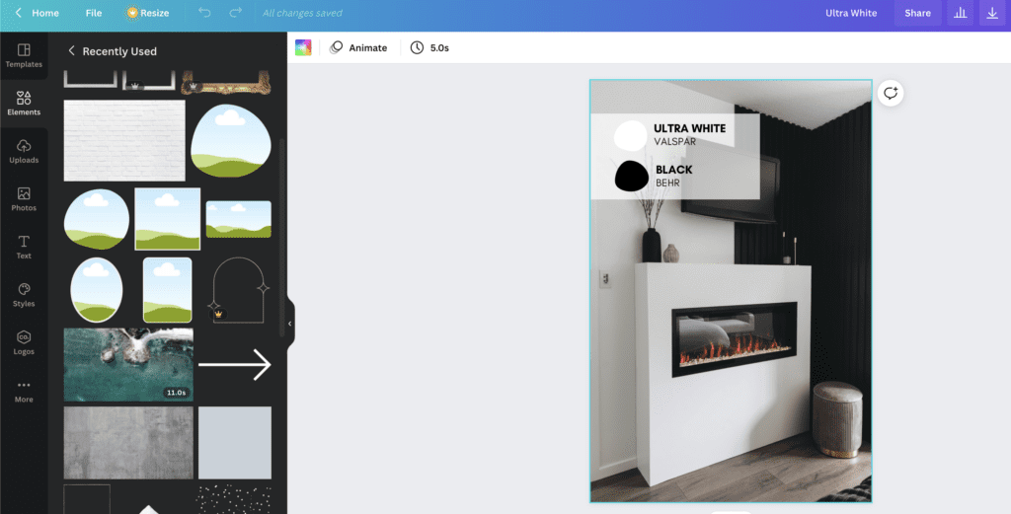The width and height of the screenshot is (1011, 514).
Task: Select the gray concrete texture thumbnail
Action: pos(128,443)
